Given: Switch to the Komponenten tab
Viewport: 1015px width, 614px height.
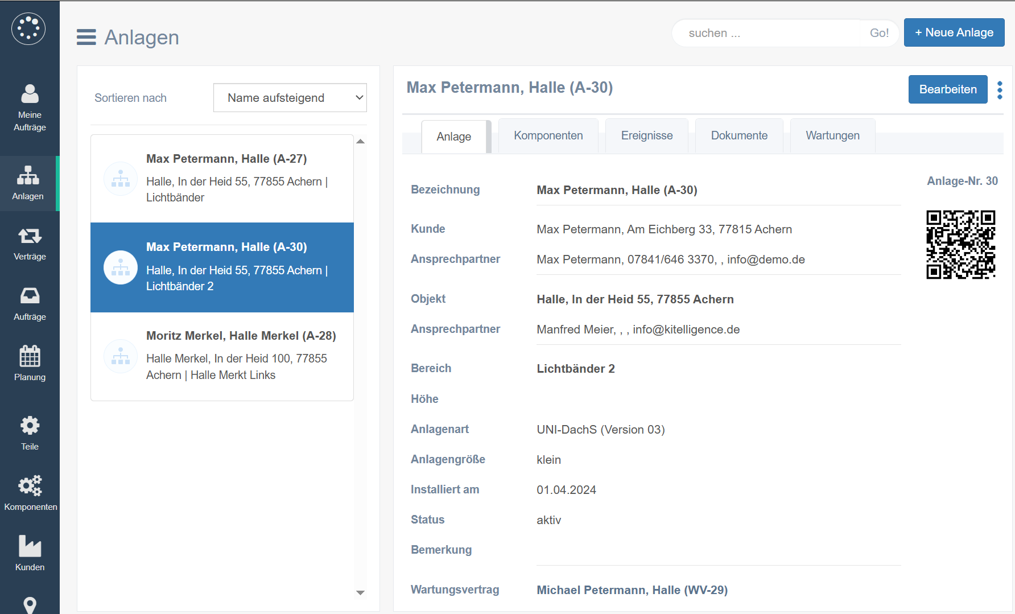Looking at the screenshot, I should click(548, 136).
